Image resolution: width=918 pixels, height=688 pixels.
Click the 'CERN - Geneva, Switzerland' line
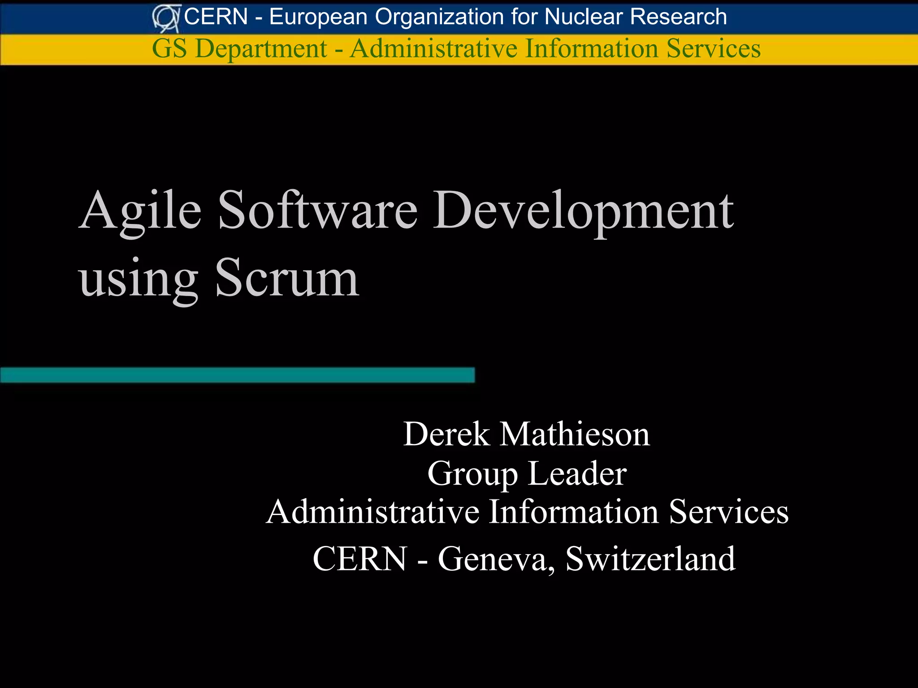(524, 559)
